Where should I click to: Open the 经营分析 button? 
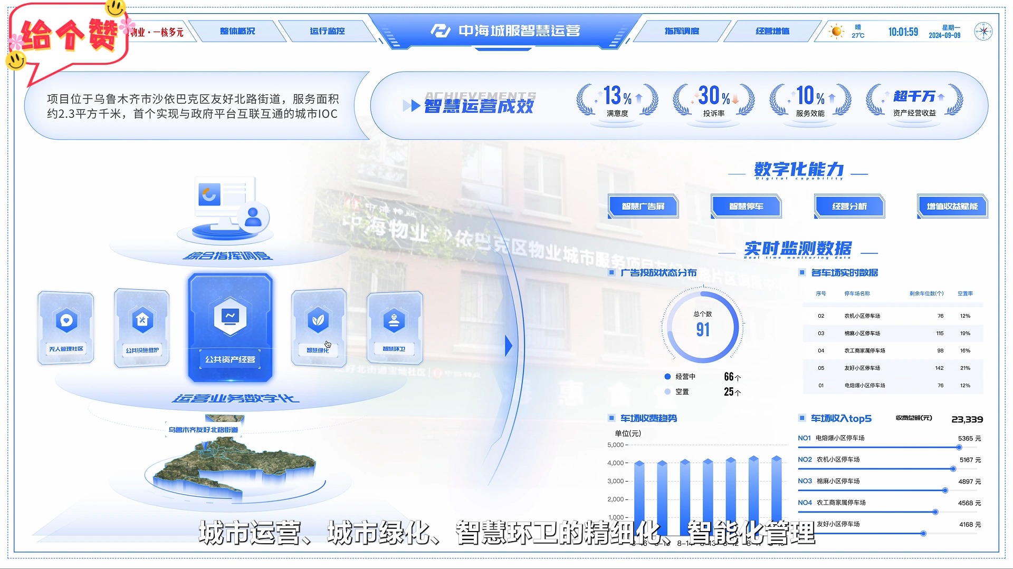(x=849, y=206)
